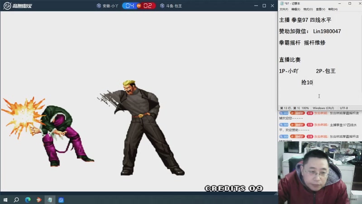The width and height of the screenshot is (362, 204).
Task: Click the orange fan badge on first chat message
Action: (x=297, y=113)
